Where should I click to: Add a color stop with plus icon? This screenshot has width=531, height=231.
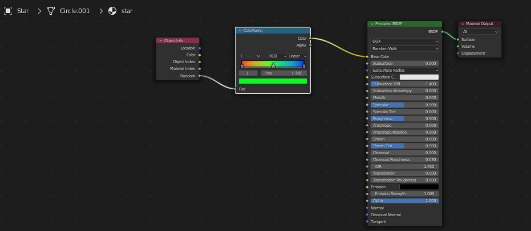[241, 56]
